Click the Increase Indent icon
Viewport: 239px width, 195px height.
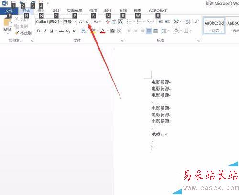click(x=167, y=21)
